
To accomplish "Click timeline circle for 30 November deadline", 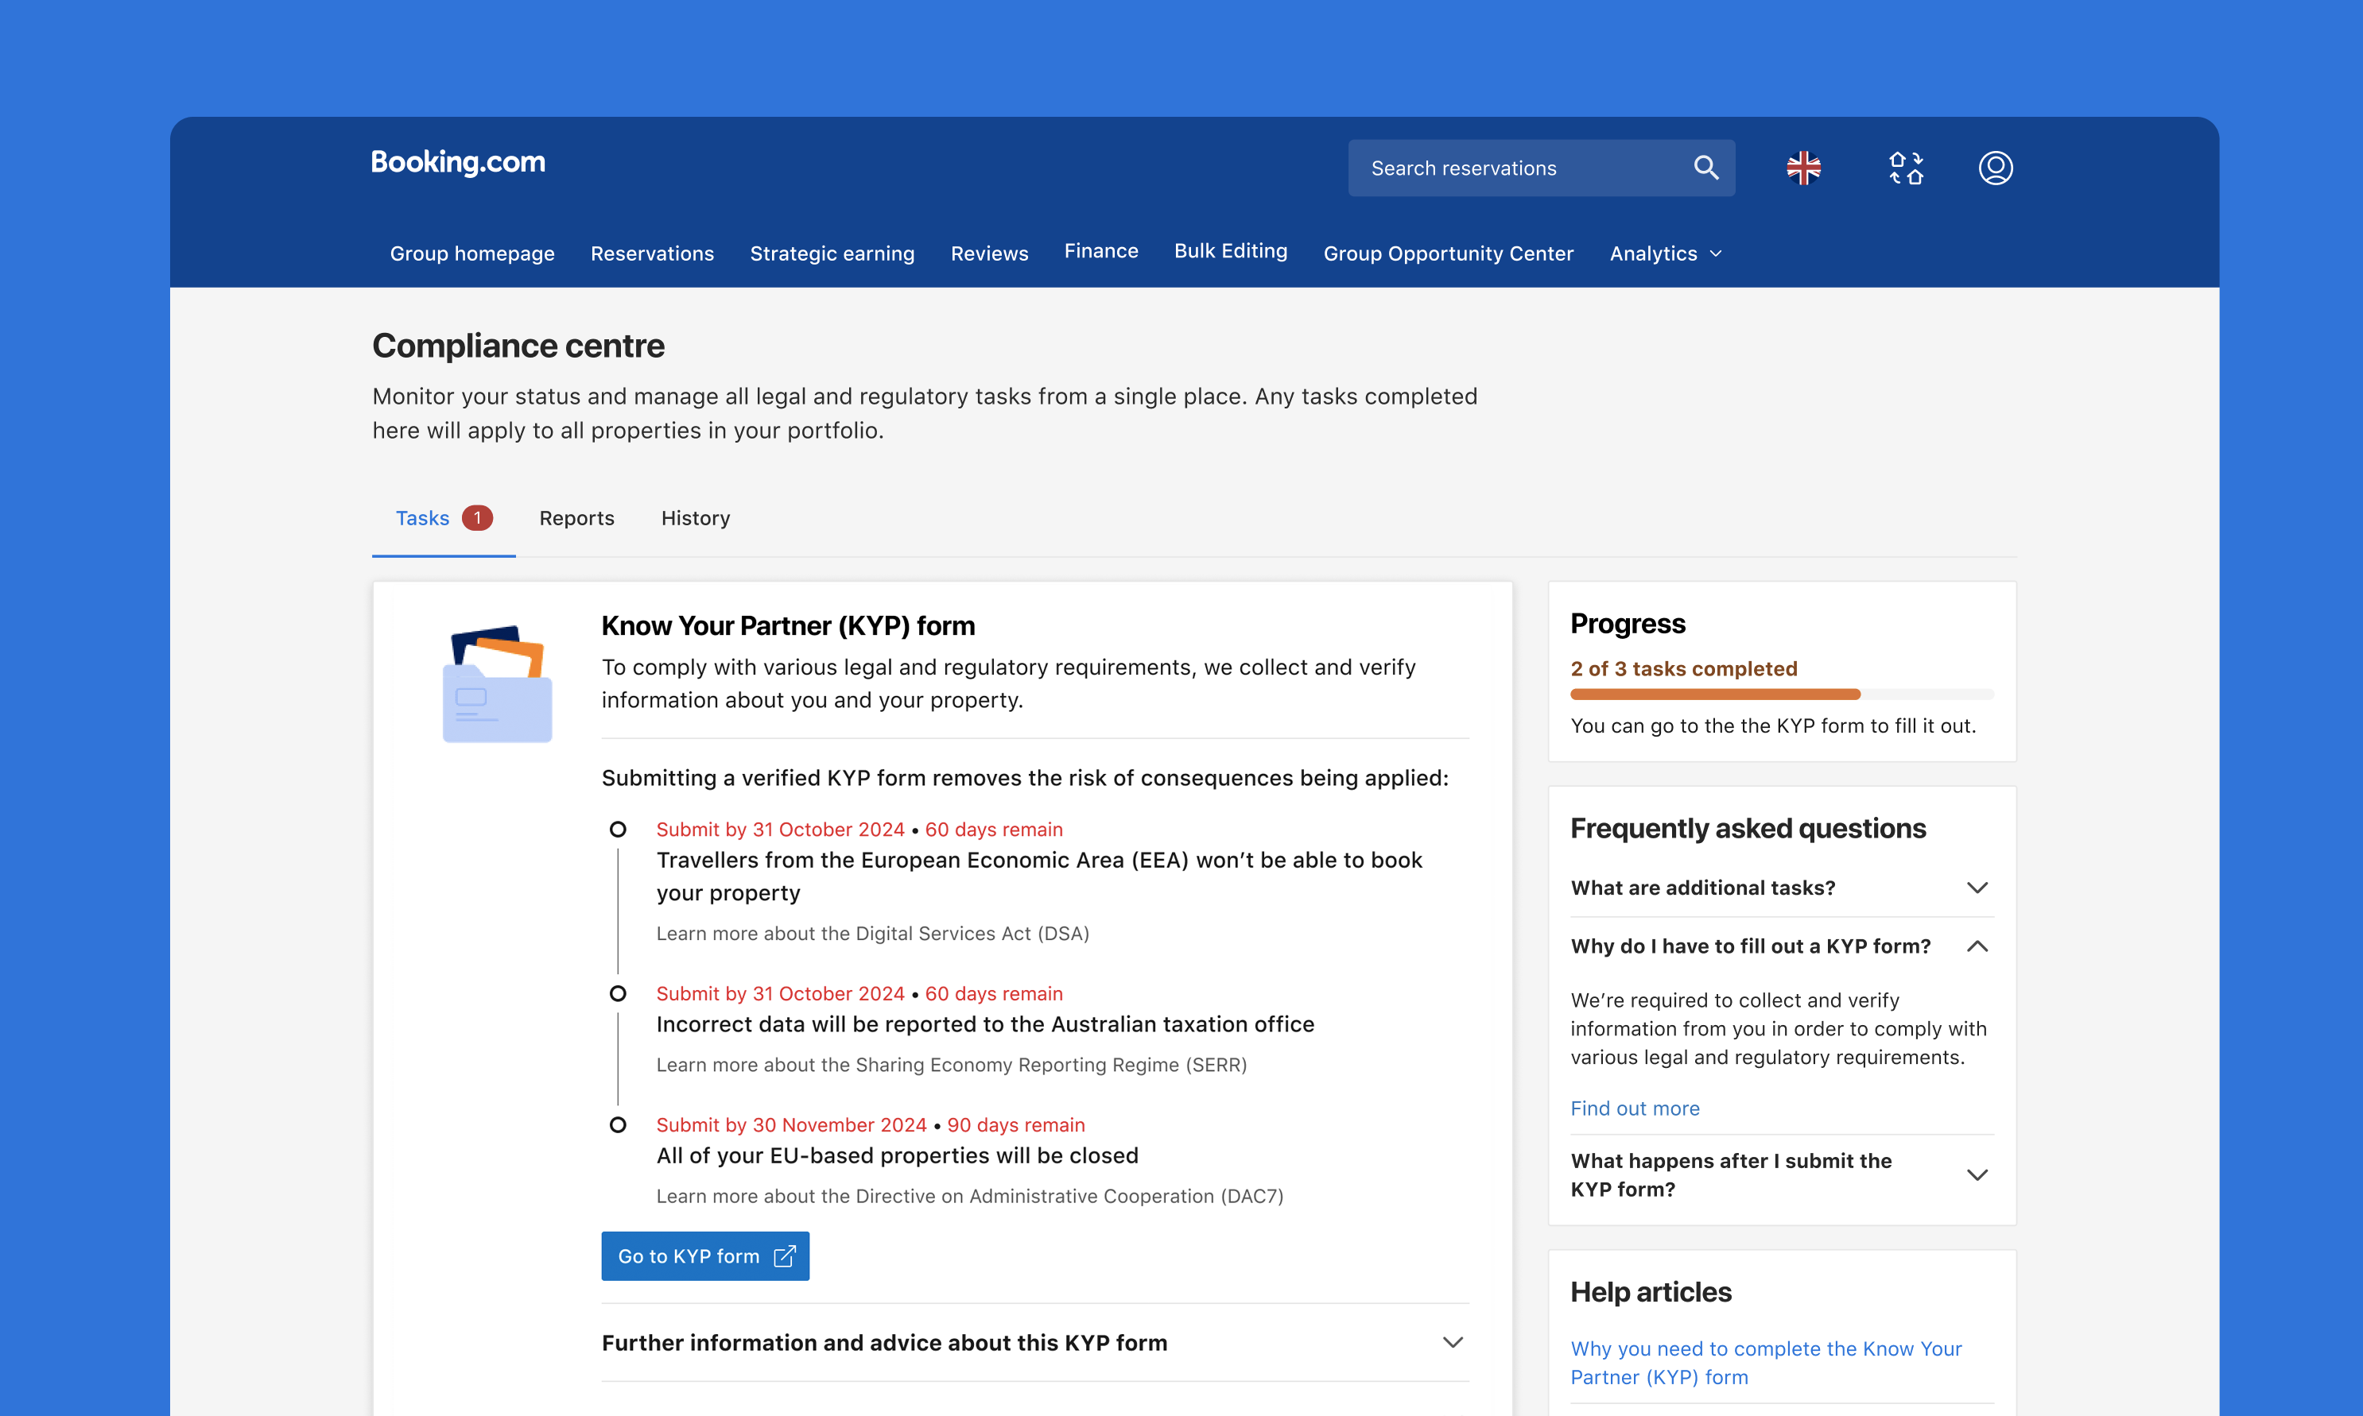I will [x=618, y=1125].
